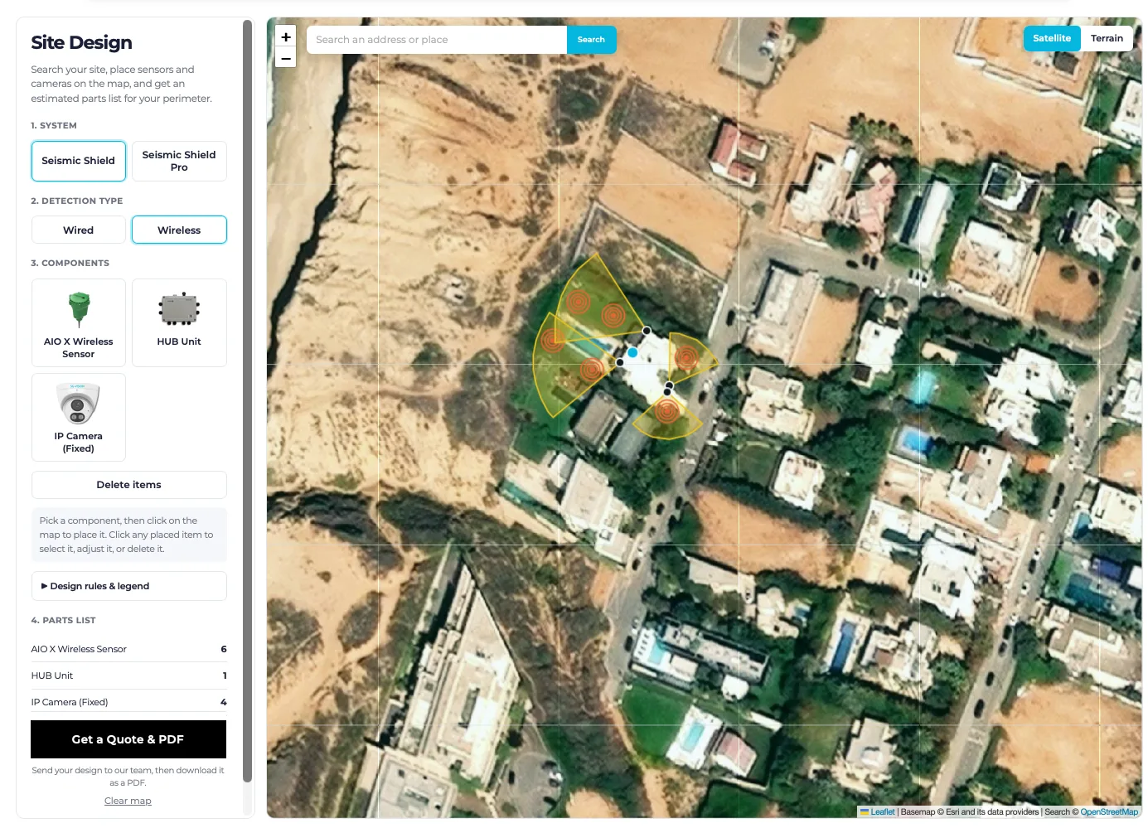The height and width of the screenshot is (828, 1148).
Task: Click the Clear map link
Action: tap(128, 801)
